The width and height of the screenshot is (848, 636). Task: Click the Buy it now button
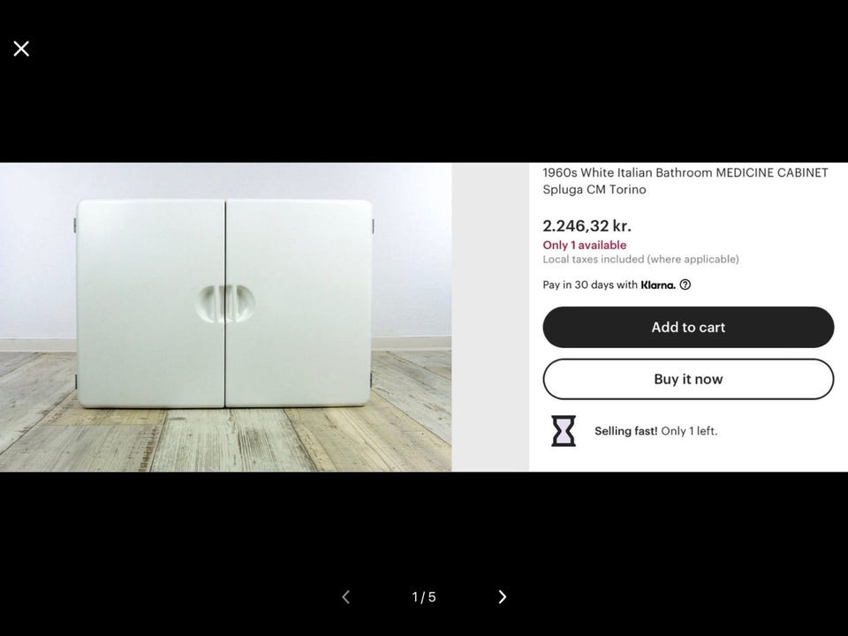[x=688, y=379]
